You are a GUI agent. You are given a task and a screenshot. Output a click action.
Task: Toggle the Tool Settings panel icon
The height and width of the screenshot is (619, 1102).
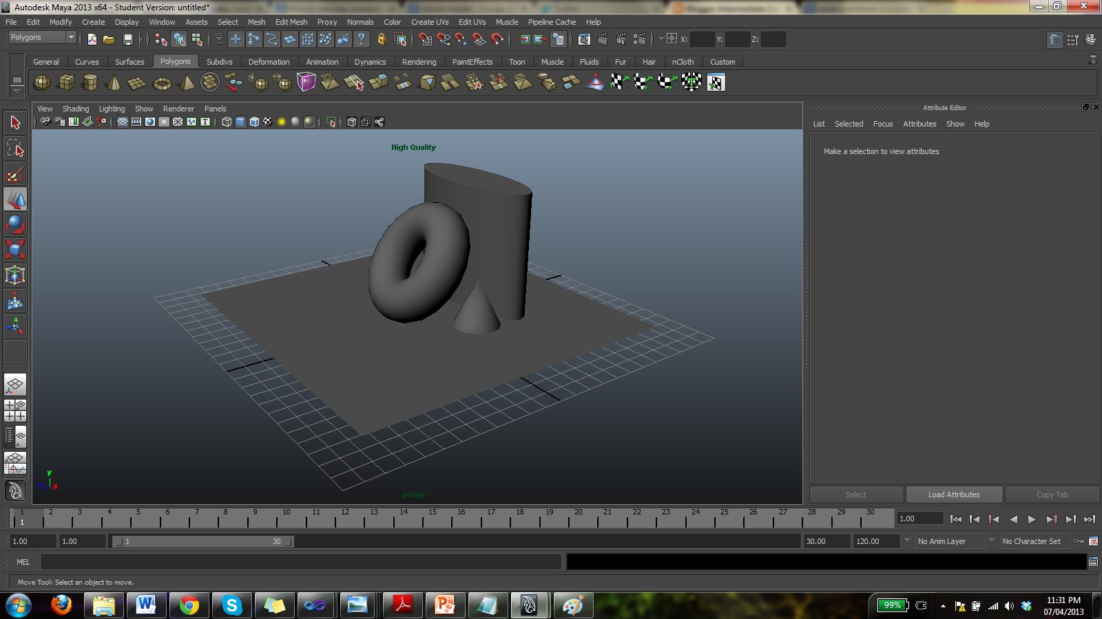1072,39
